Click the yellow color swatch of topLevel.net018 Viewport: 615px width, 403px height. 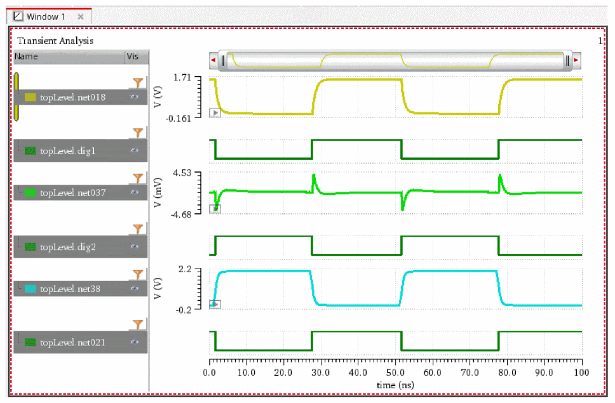(x=30, y=97)
